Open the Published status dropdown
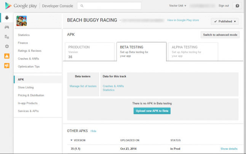This screenshot has height=154, width=246. pos(225,22)
